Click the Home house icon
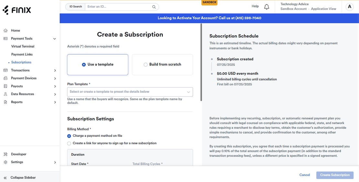 point(5,30)
